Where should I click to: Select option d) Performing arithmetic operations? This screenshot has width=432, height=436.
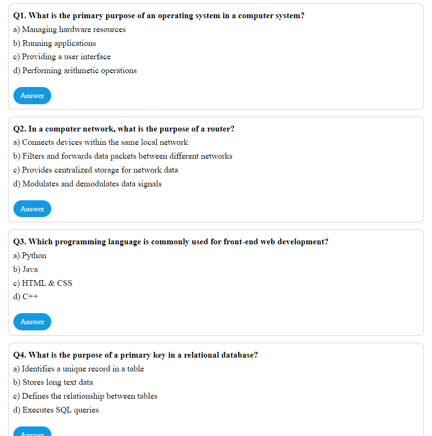pyautogui.click(x=75, y=70)
